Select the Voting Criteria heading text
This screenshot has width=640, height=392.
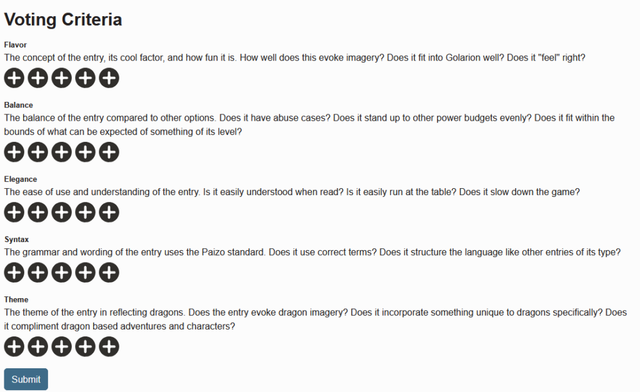click(x=63, y=19)
